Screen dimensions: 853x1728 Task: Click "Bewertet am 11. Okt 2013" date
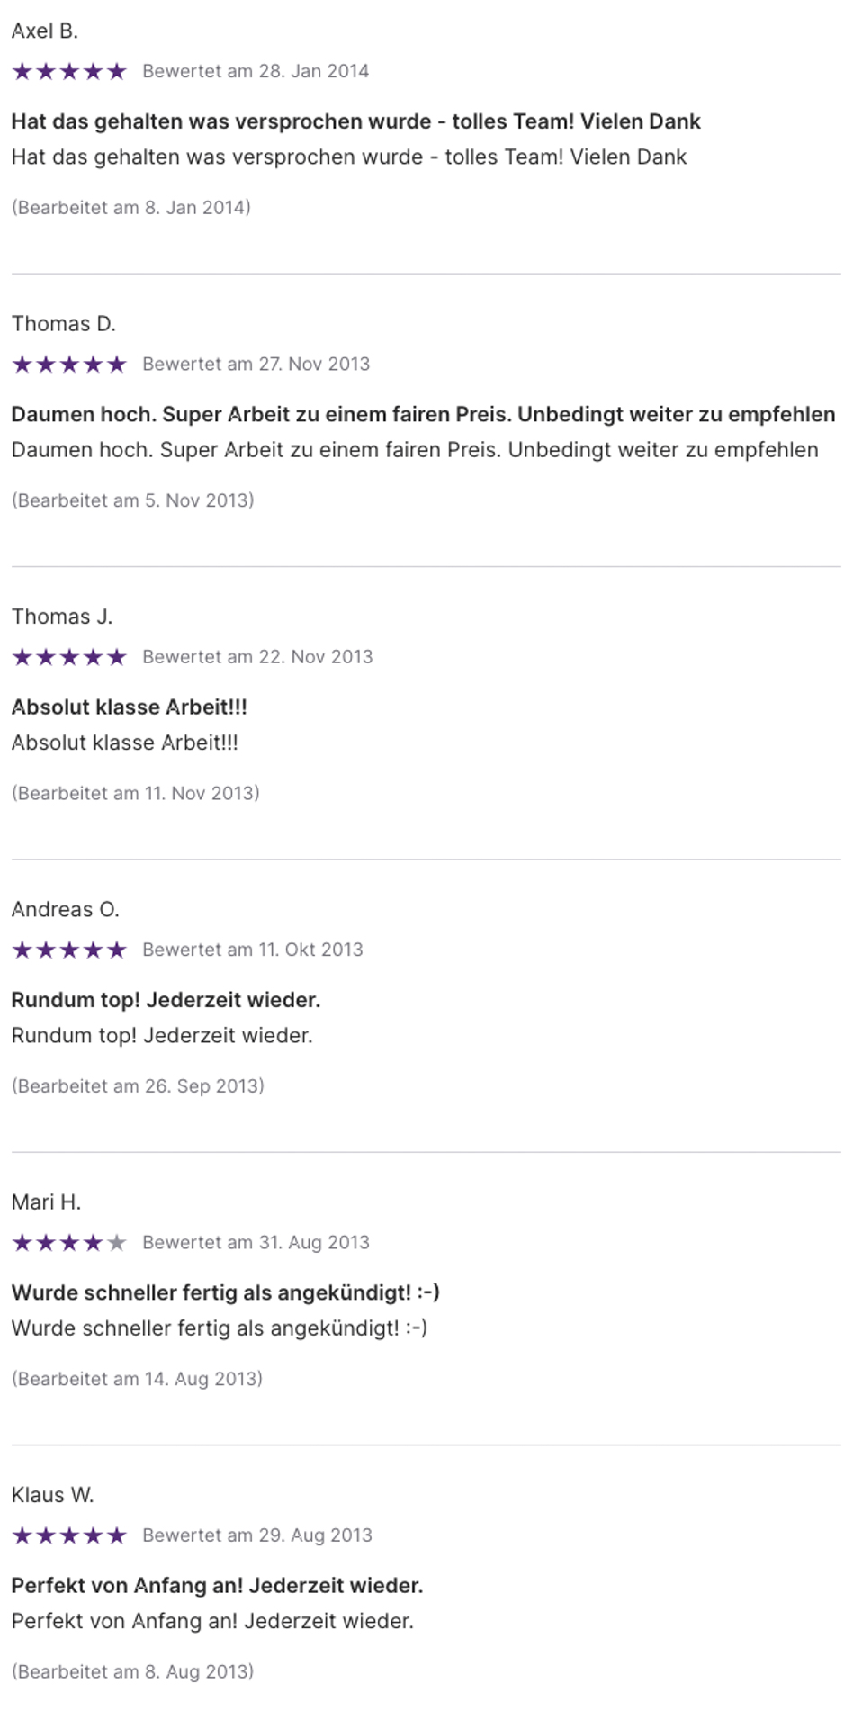[253, 949]
